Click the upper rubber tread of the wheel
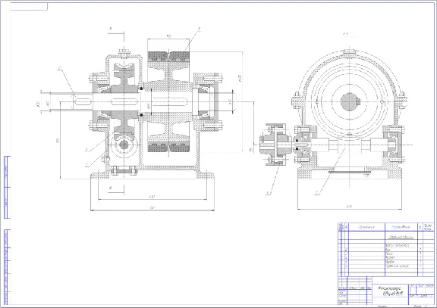This screenshot has width=437, height=308. click(x=168, y=57)
